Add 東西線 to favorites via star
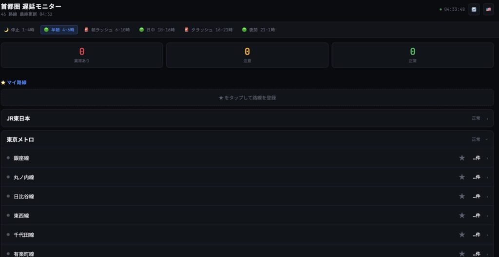499x257 pixels. 462,215
